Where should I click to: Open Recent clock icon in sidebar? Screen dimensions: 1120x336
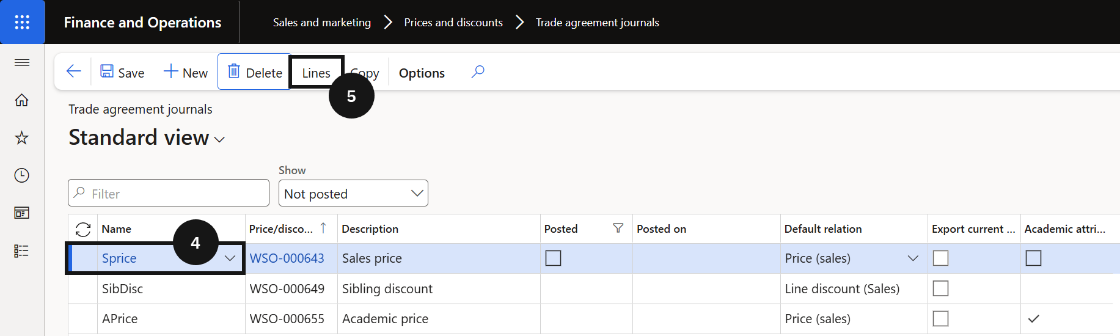pos(22,175)
